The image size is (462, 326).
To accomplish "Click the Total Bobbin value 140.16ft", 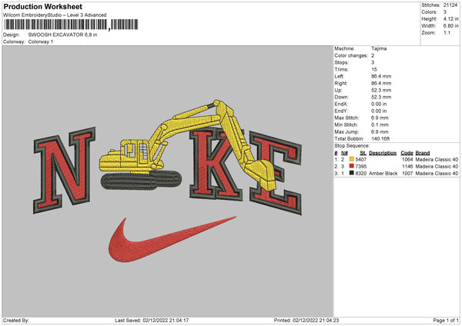I will coord(380,138).
